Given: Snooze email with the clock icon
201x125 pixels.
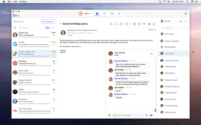Looking at the screenshot, I should [121, 24].
